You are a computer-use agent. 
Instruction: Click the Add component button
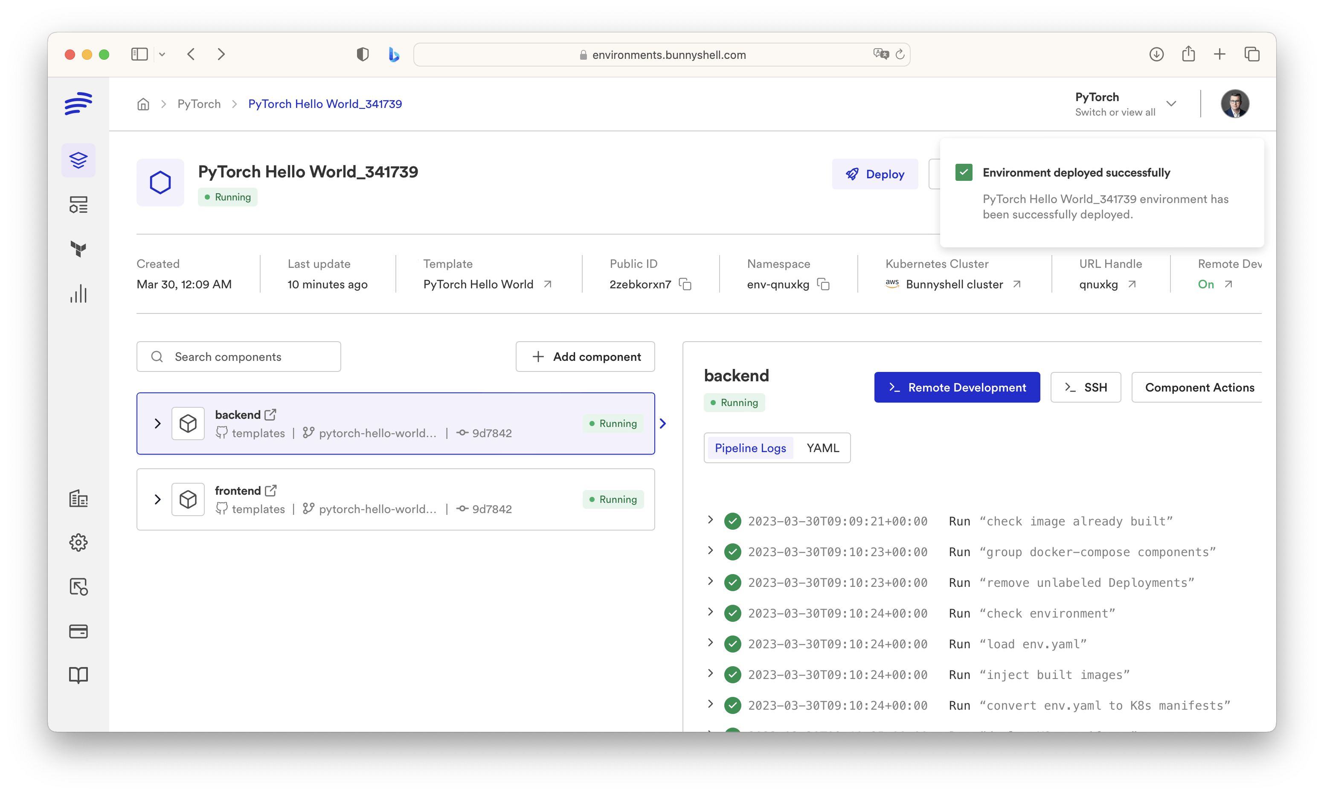(x=585, y=357)
